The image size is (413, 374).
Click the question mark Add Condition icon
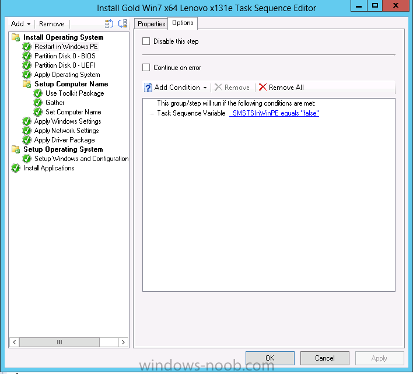148,88
